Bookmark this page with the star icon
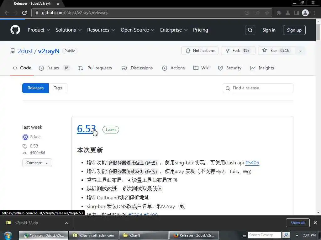This screenshot has height=240, width=321. coord(267,13)
